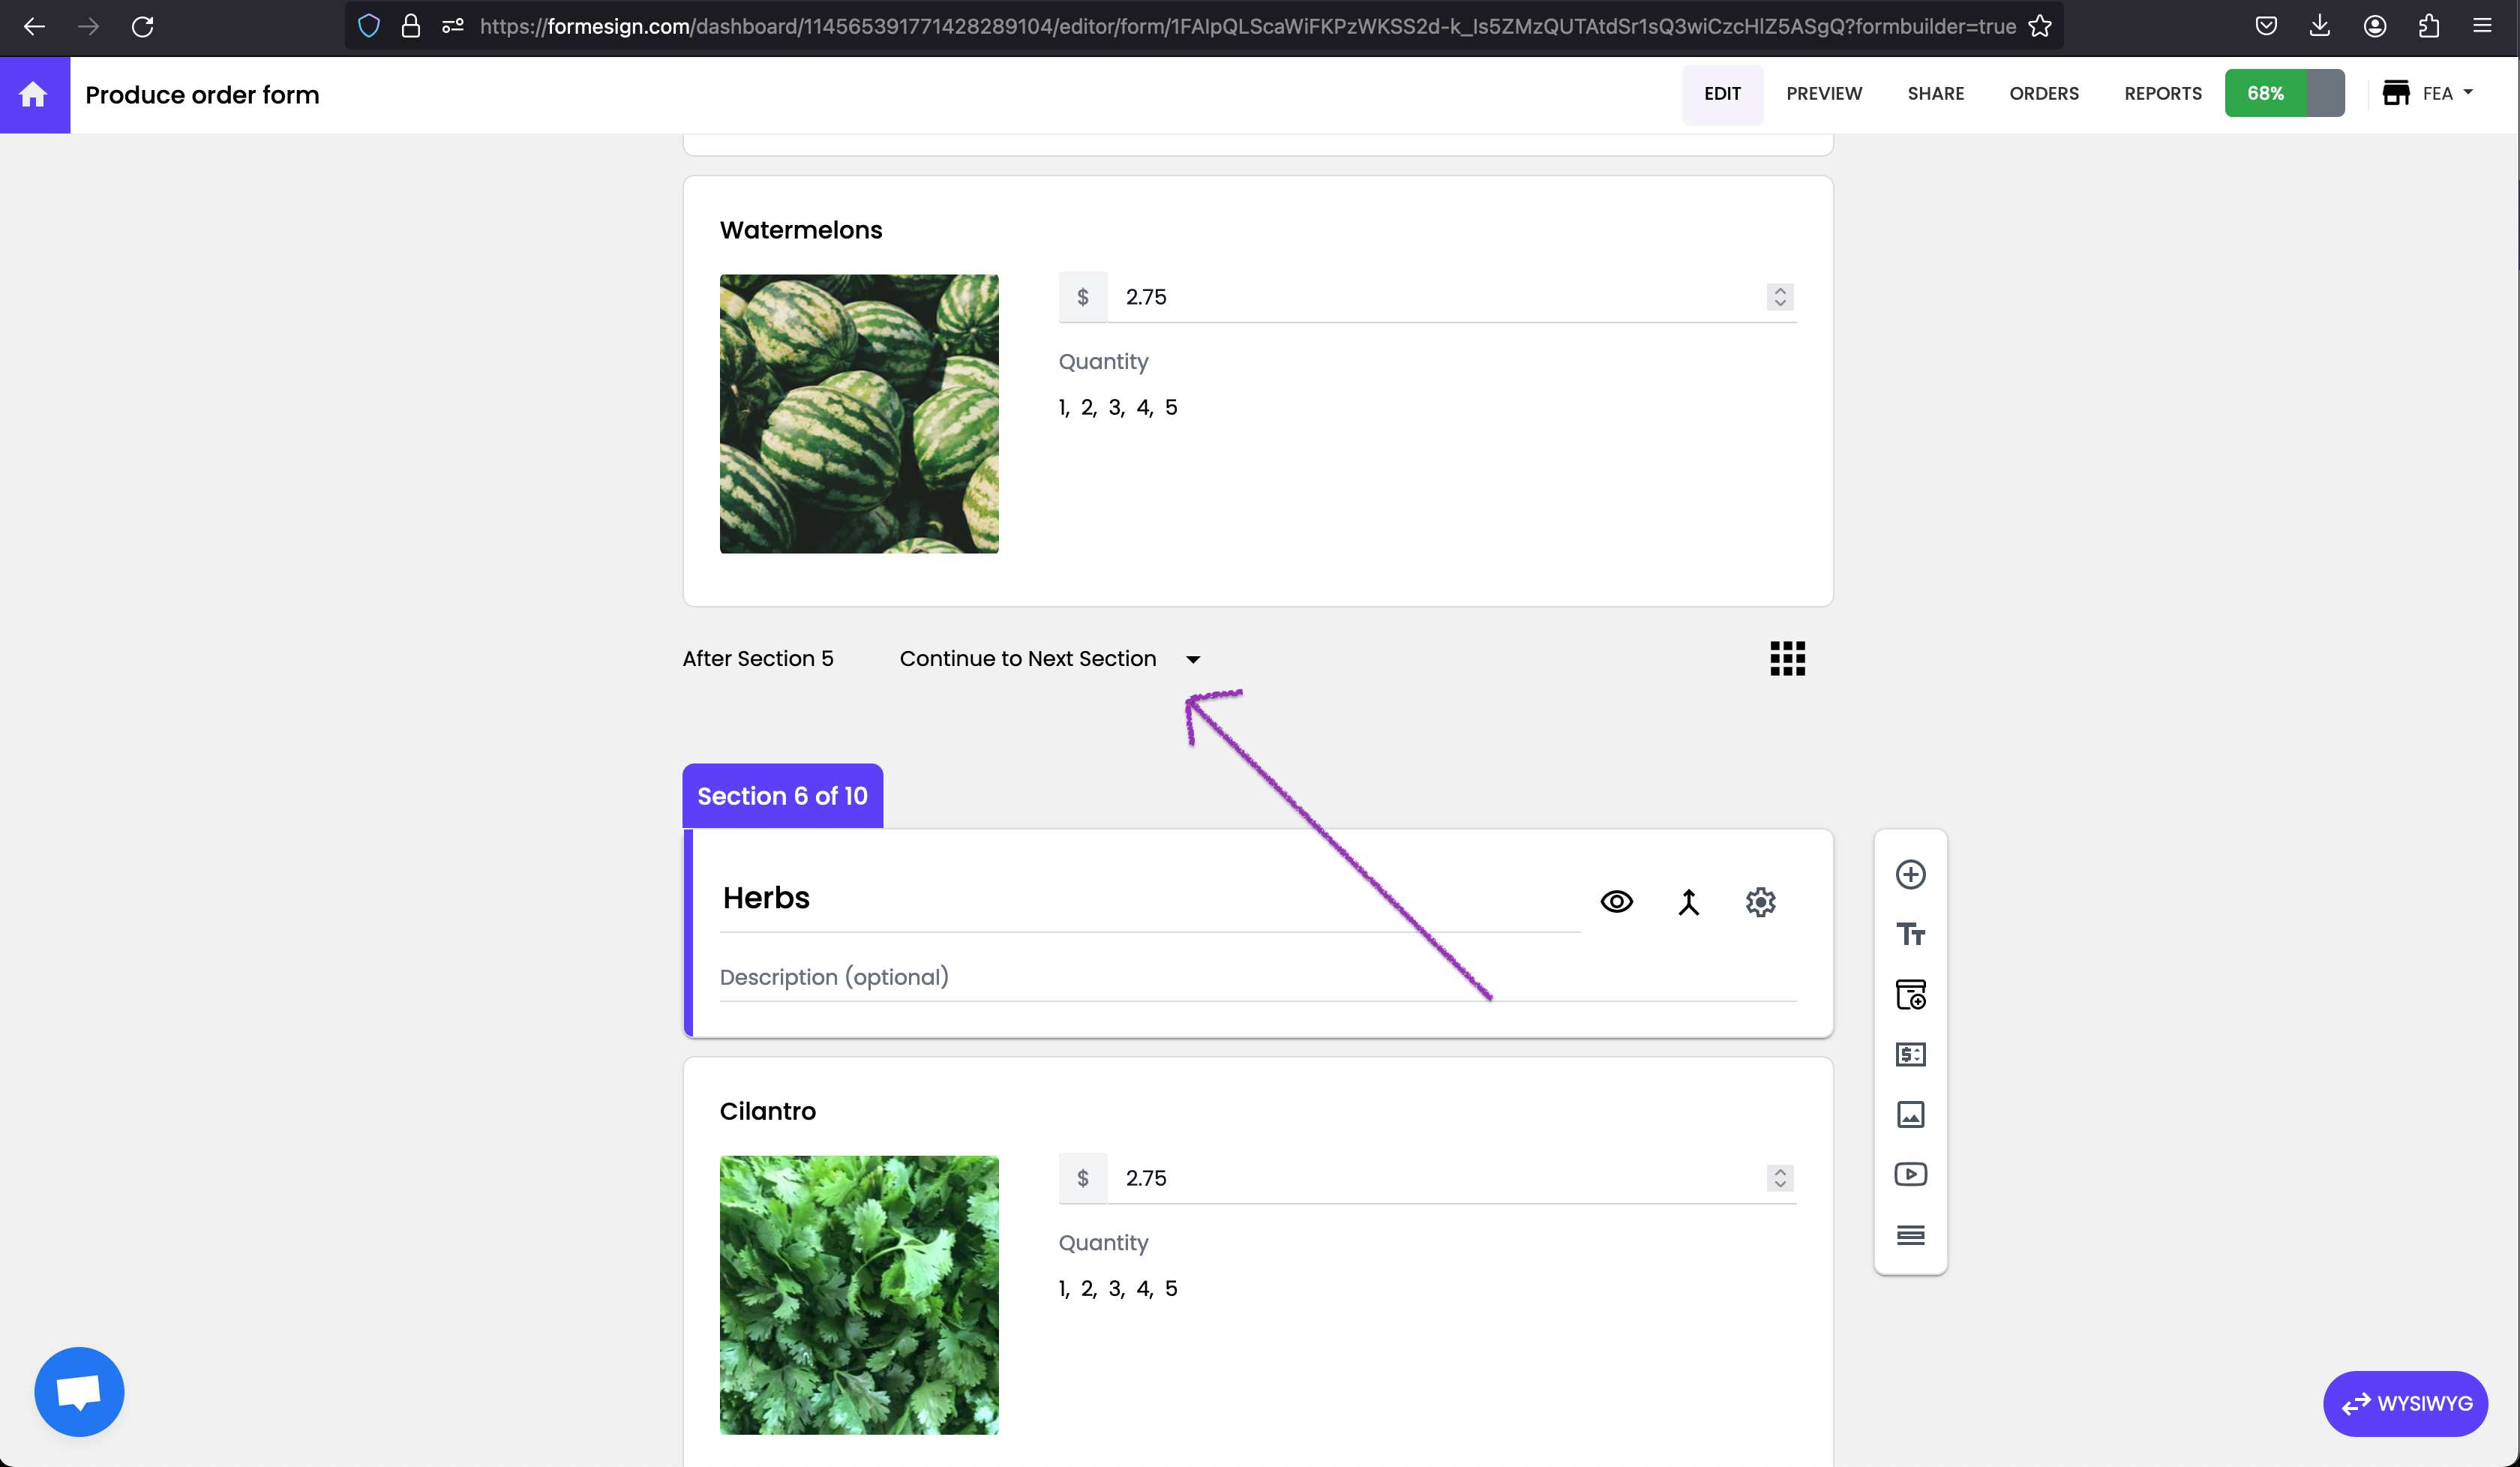Click the merge section icon beside Herbs
The height and width of the screenshot is (1467, 2520).
pyautogui.click(x=1688, y=902)
